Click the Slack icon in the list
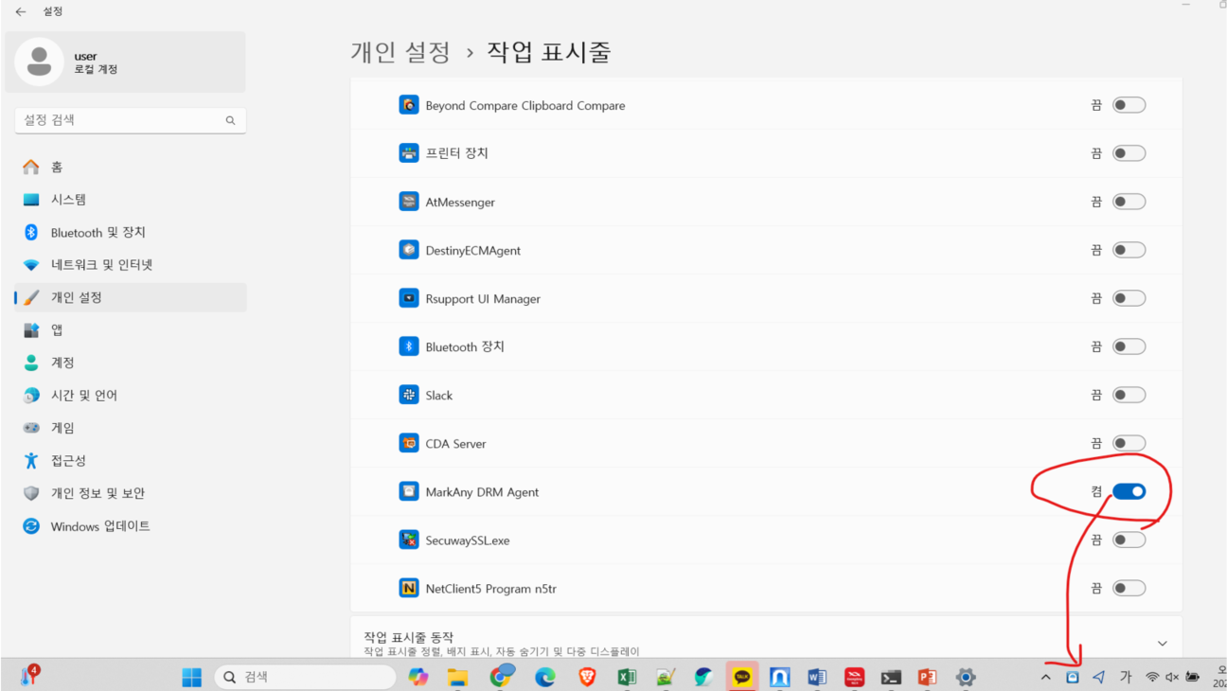Image resolution: width=1227 pixels, height=691 pixels. click(x=409, y=395)
